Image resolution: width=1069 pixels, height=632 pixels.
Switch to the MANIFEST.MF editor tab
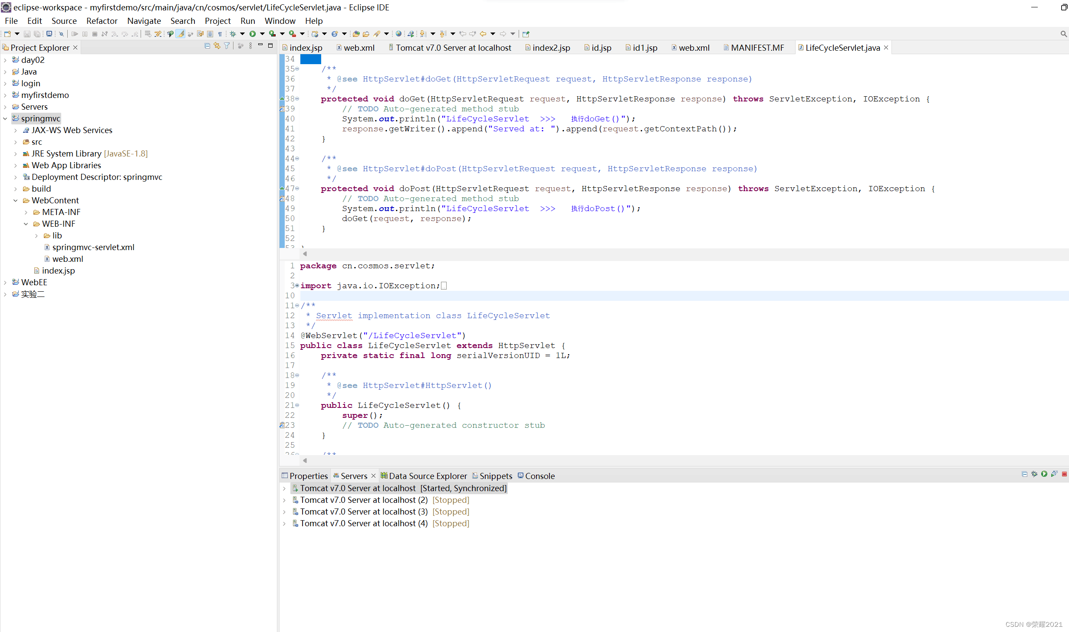coord(753,48)
